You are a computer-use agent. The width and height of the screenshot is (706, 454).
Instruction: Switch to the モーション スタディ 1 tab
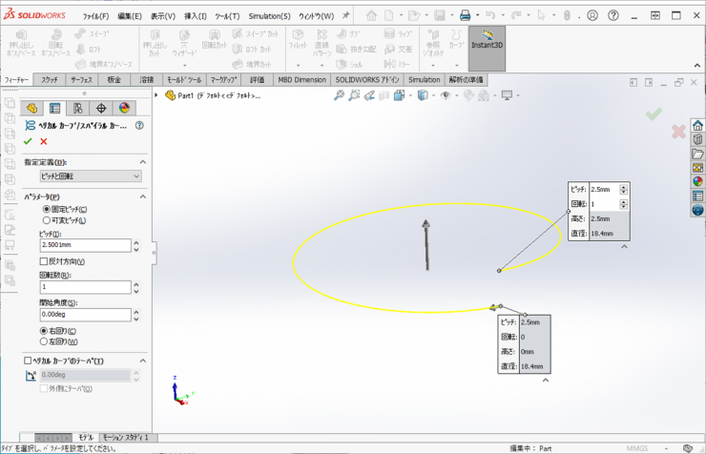pos(126,438)
